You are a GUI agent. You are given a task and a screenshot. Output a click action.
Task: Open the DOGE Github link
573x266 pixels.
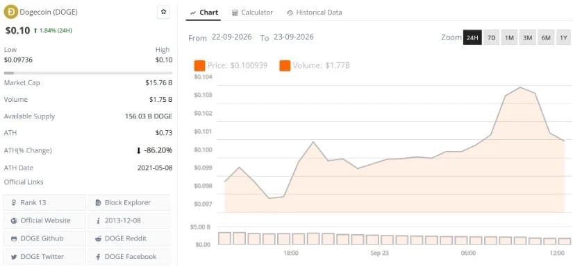pyautogui.click(x=45, y=239)
